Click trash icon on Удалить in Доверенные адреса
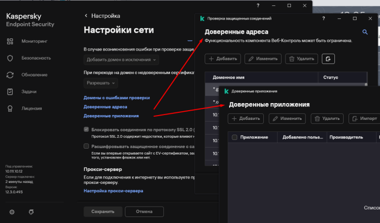Image resolution: width=380 pixels, height=223 pixels. point(292,59)
